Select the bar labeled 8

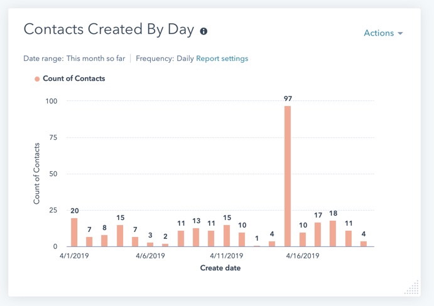[x=104, y=241]
